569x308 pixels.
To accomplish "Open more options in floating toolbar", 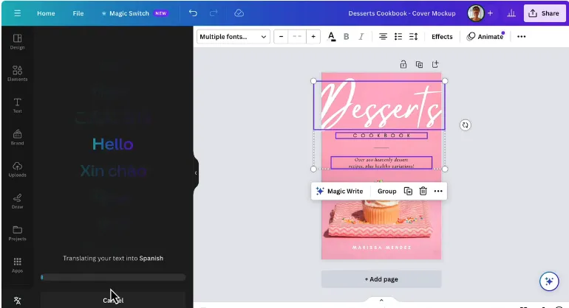I will pos(438,191).
